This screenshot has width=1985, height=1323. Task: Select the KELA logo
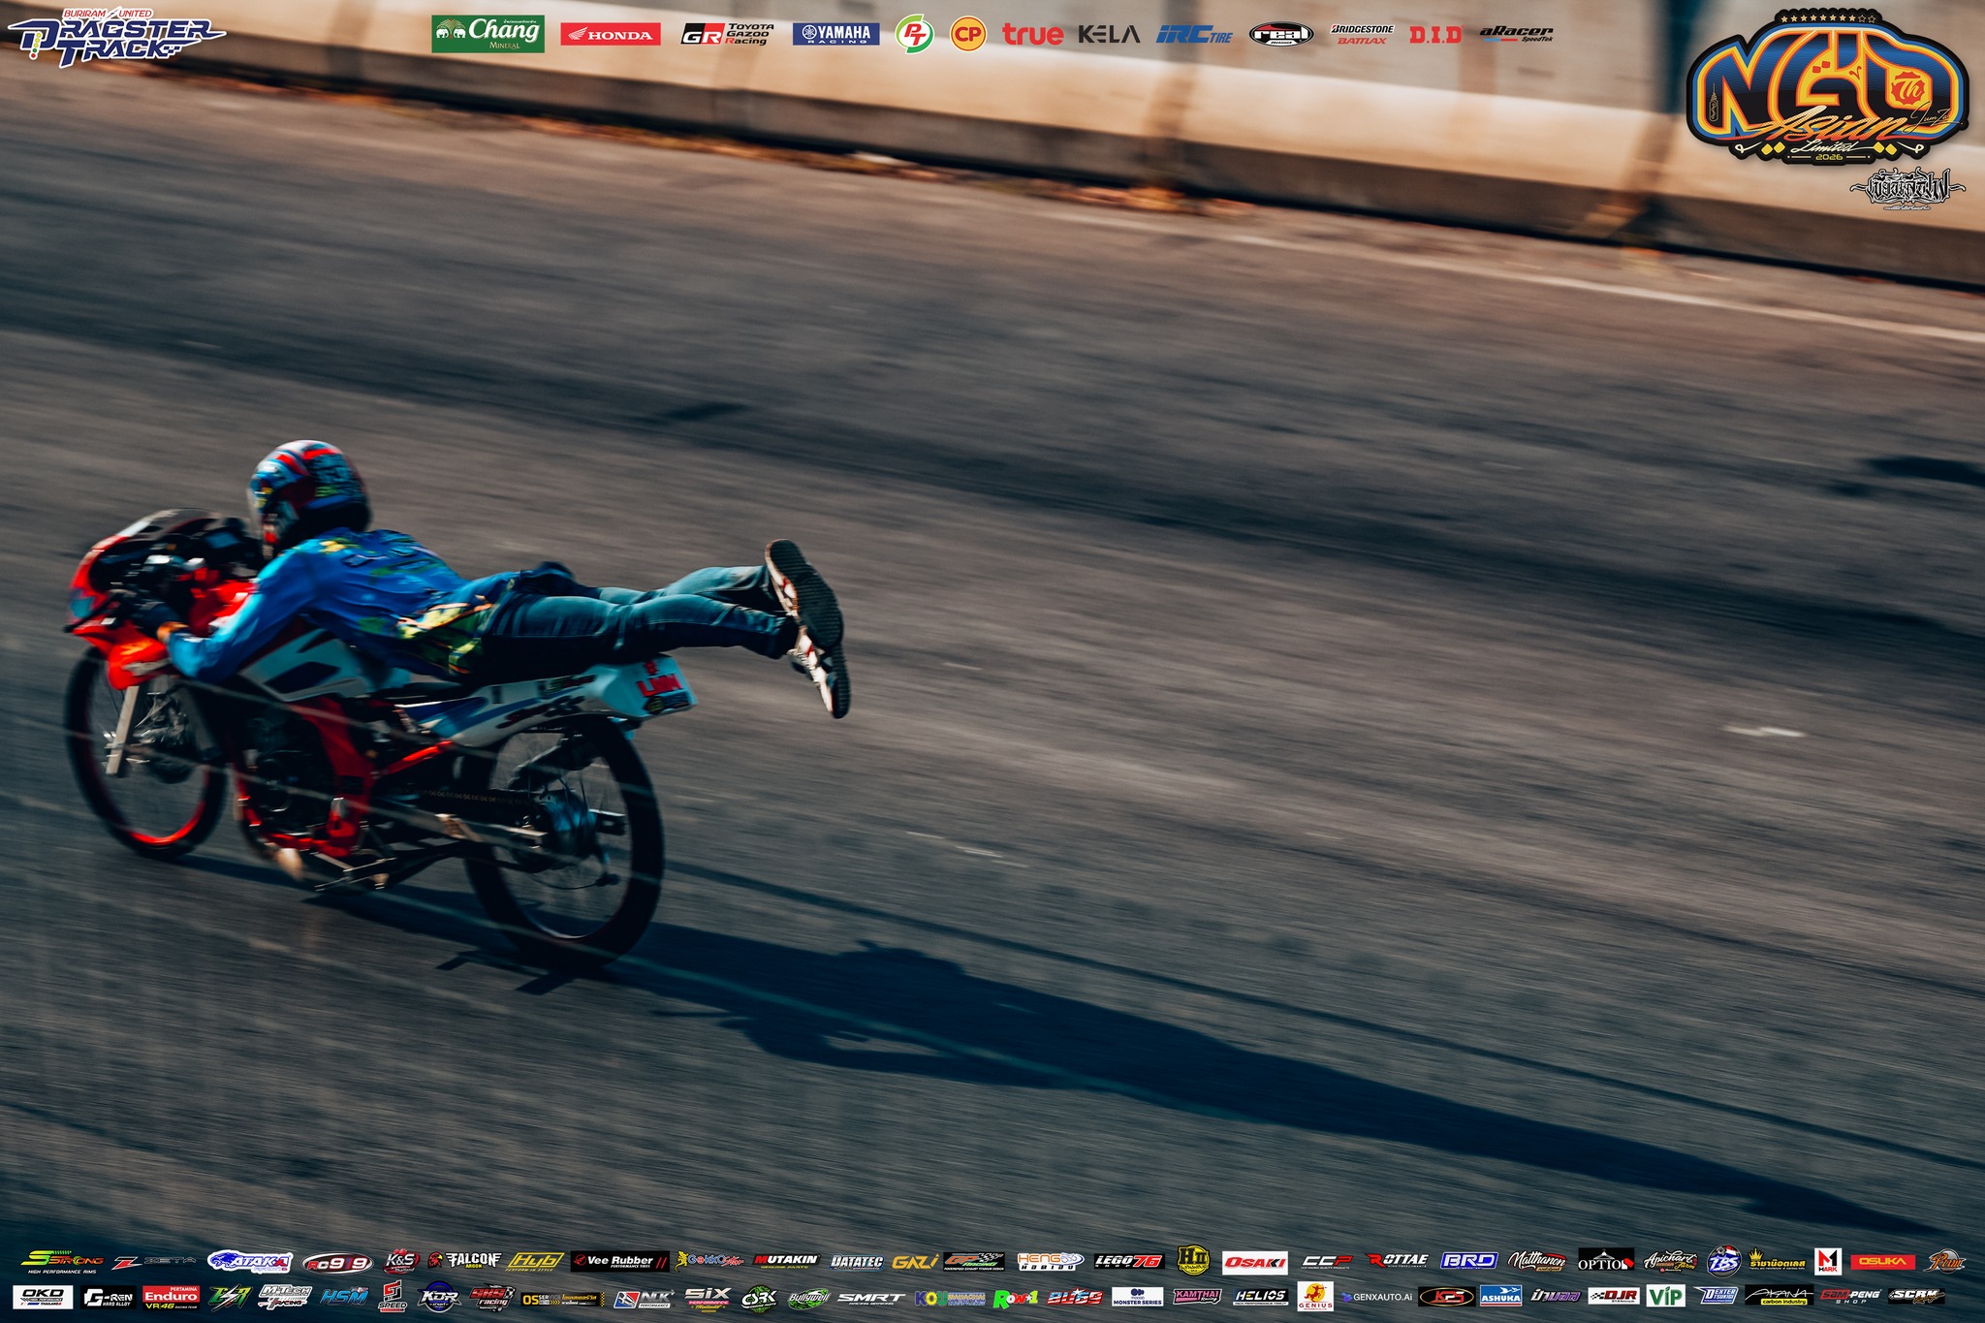[1109, 34]
